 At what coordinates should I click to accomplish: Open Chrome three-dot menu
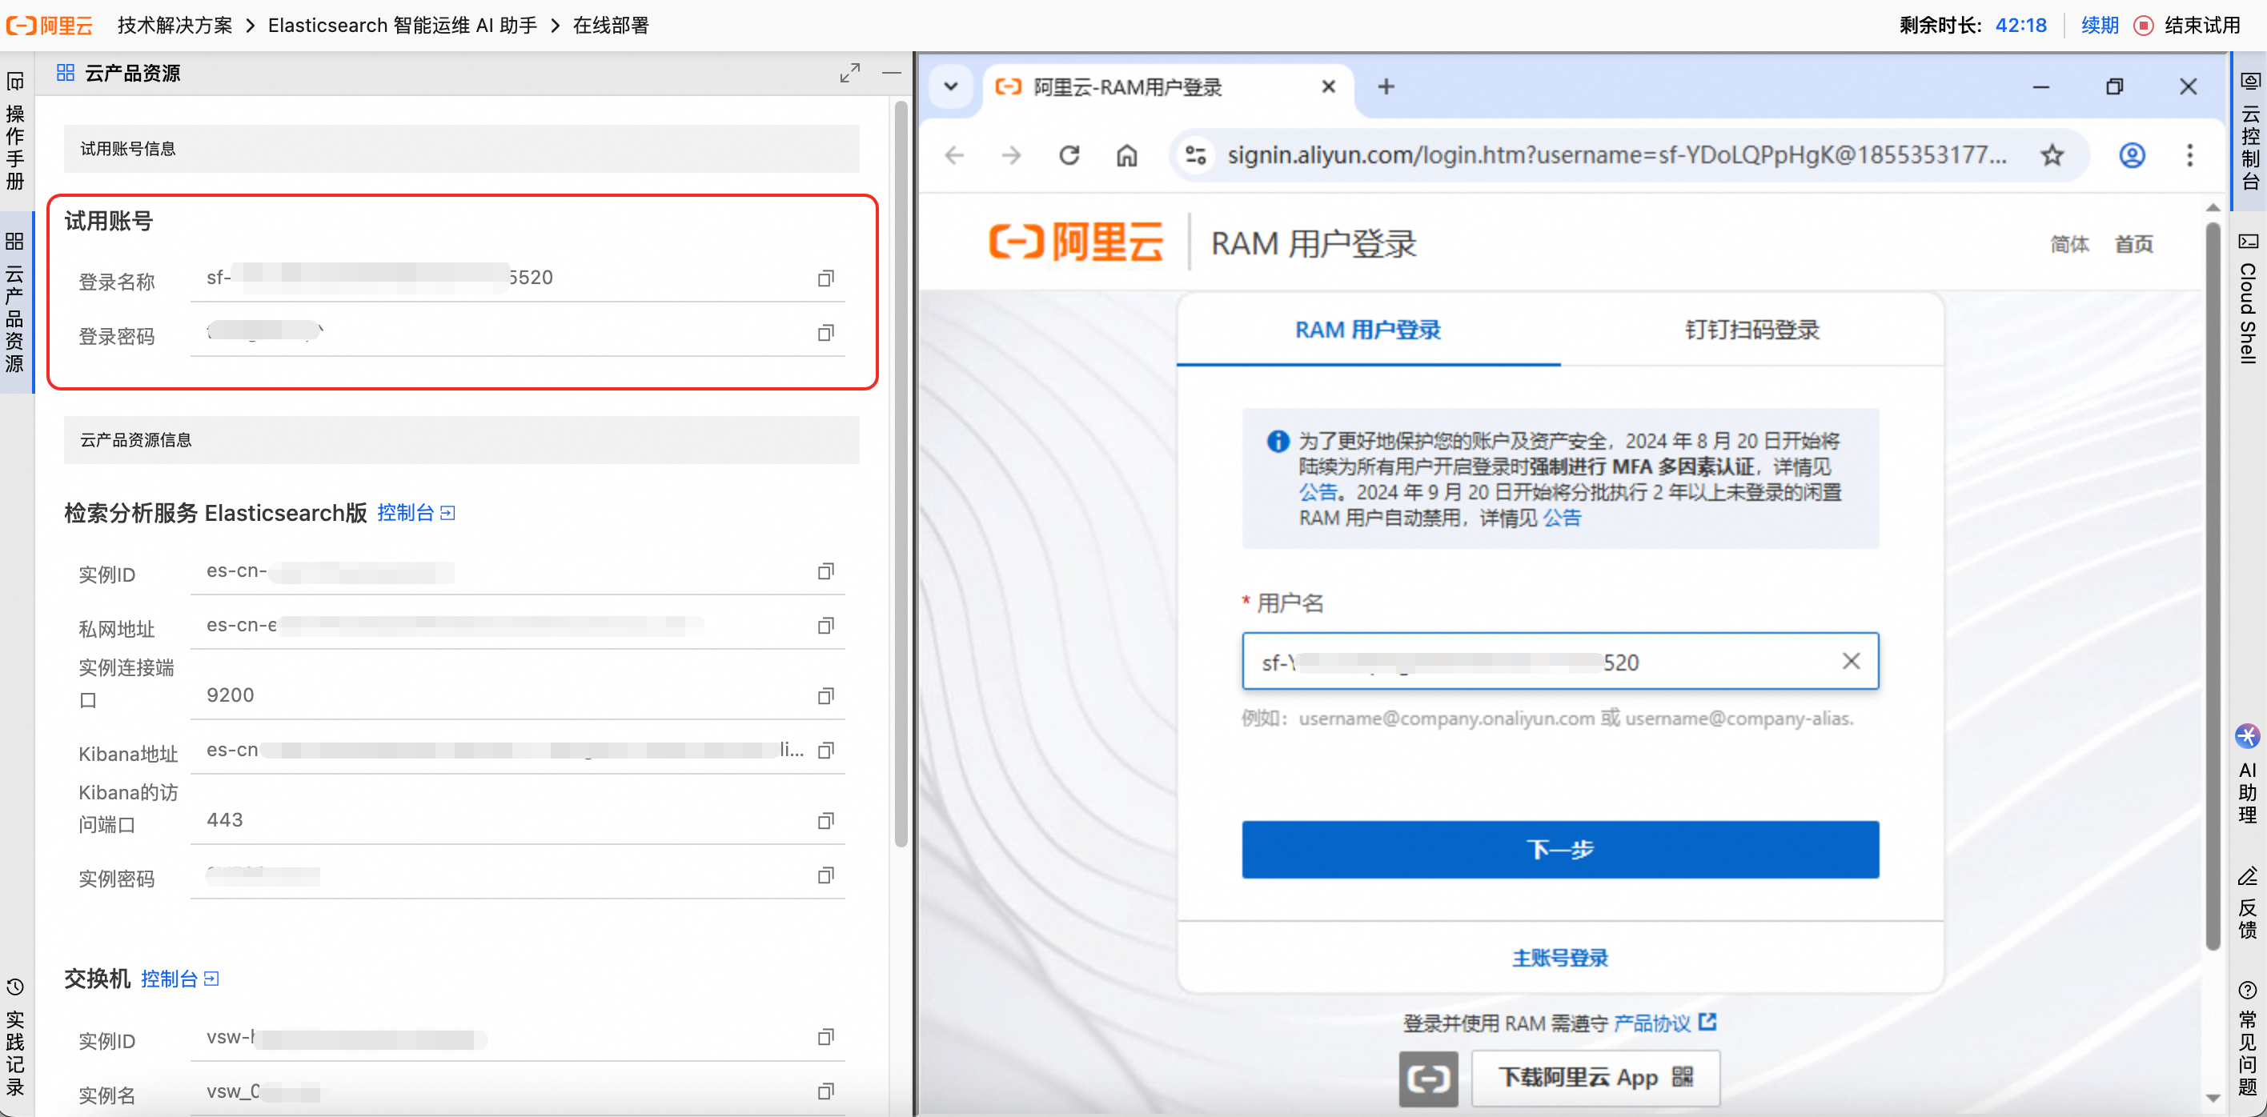2189,156
